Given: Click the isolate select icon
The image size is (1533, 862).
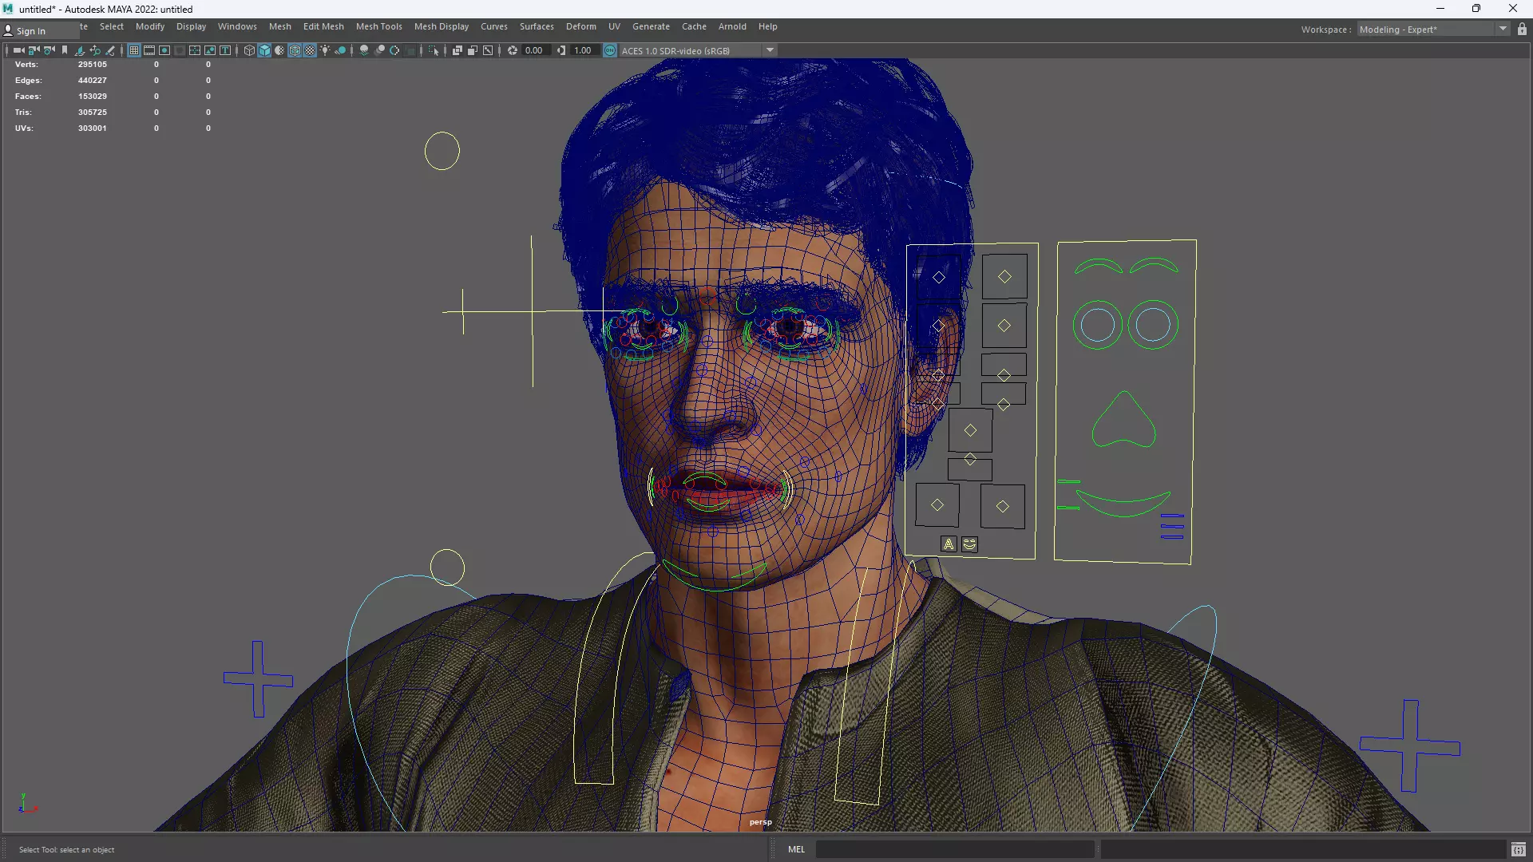Looking at the screenshot, I should (x=434, y=50).
